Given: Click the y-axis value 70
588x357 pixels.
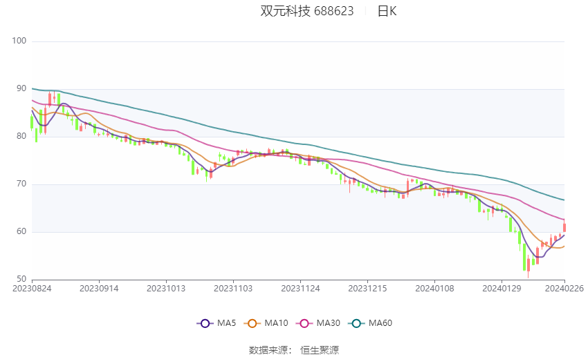Looking at the screenshot, I should pos(21,184).
